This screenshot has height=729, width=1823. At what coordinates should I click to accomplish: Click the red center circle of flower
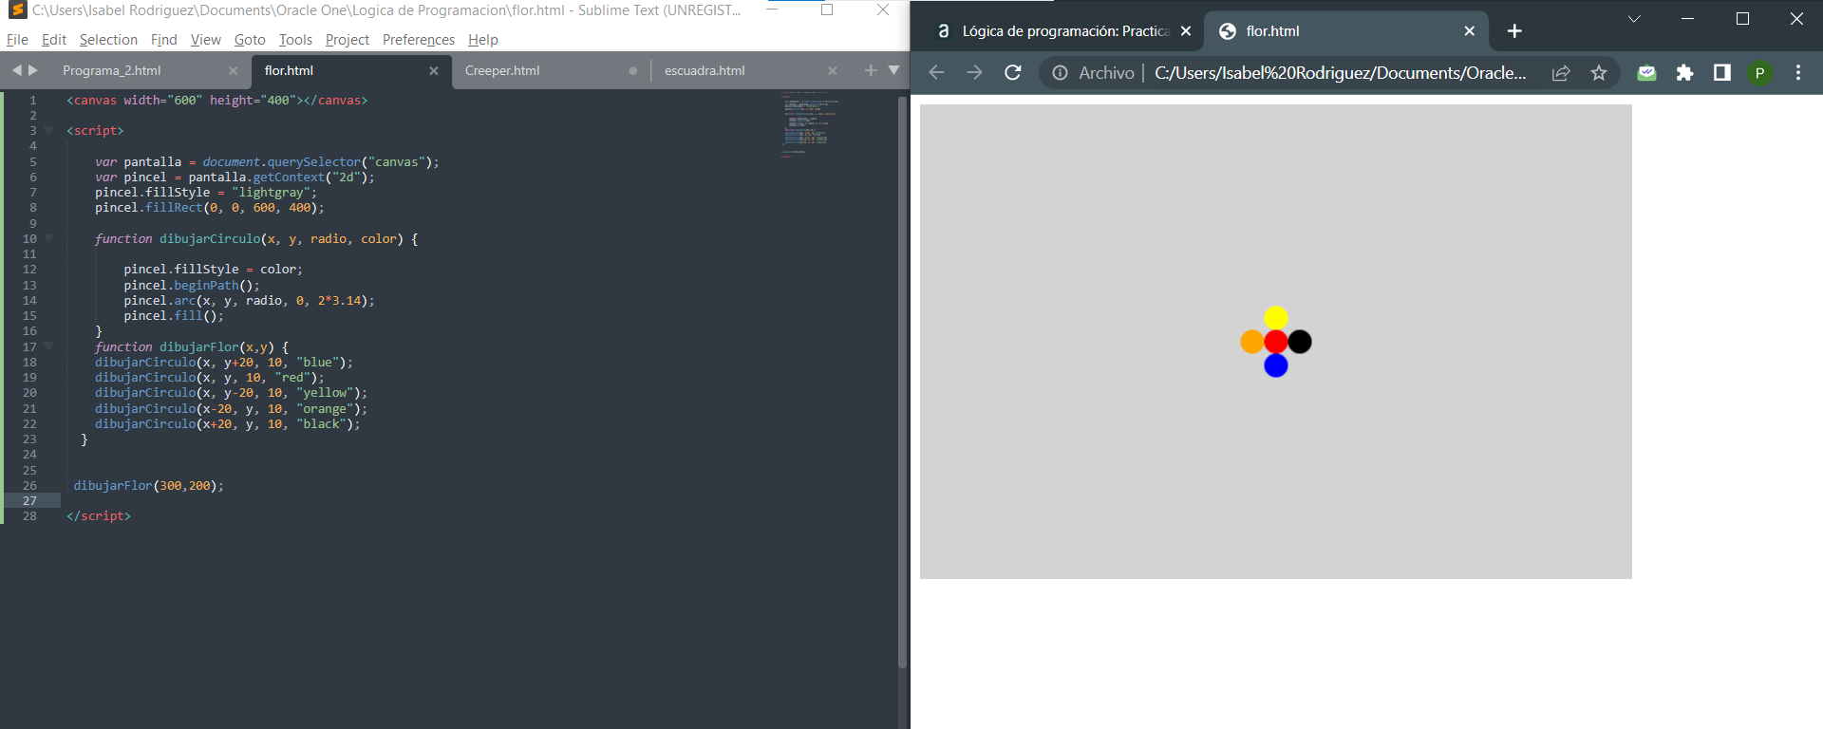pyautogui.click(x=1276, y=342)
